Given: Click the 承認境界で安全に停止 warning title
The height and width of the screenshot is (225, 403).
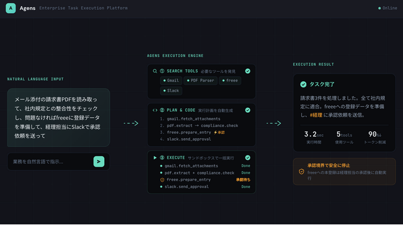Looking at the screenshot, I should click(329, 165).
